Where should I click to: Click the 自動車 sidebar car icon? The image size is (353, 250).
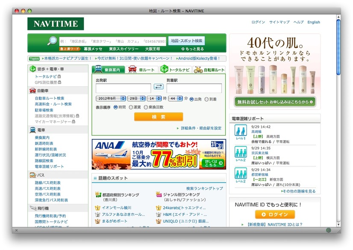click(32, 91)
